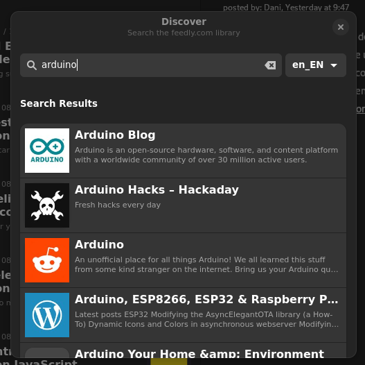365x365 pixels.
Task: Clear the arduino search text
Action: click(270, 65)
